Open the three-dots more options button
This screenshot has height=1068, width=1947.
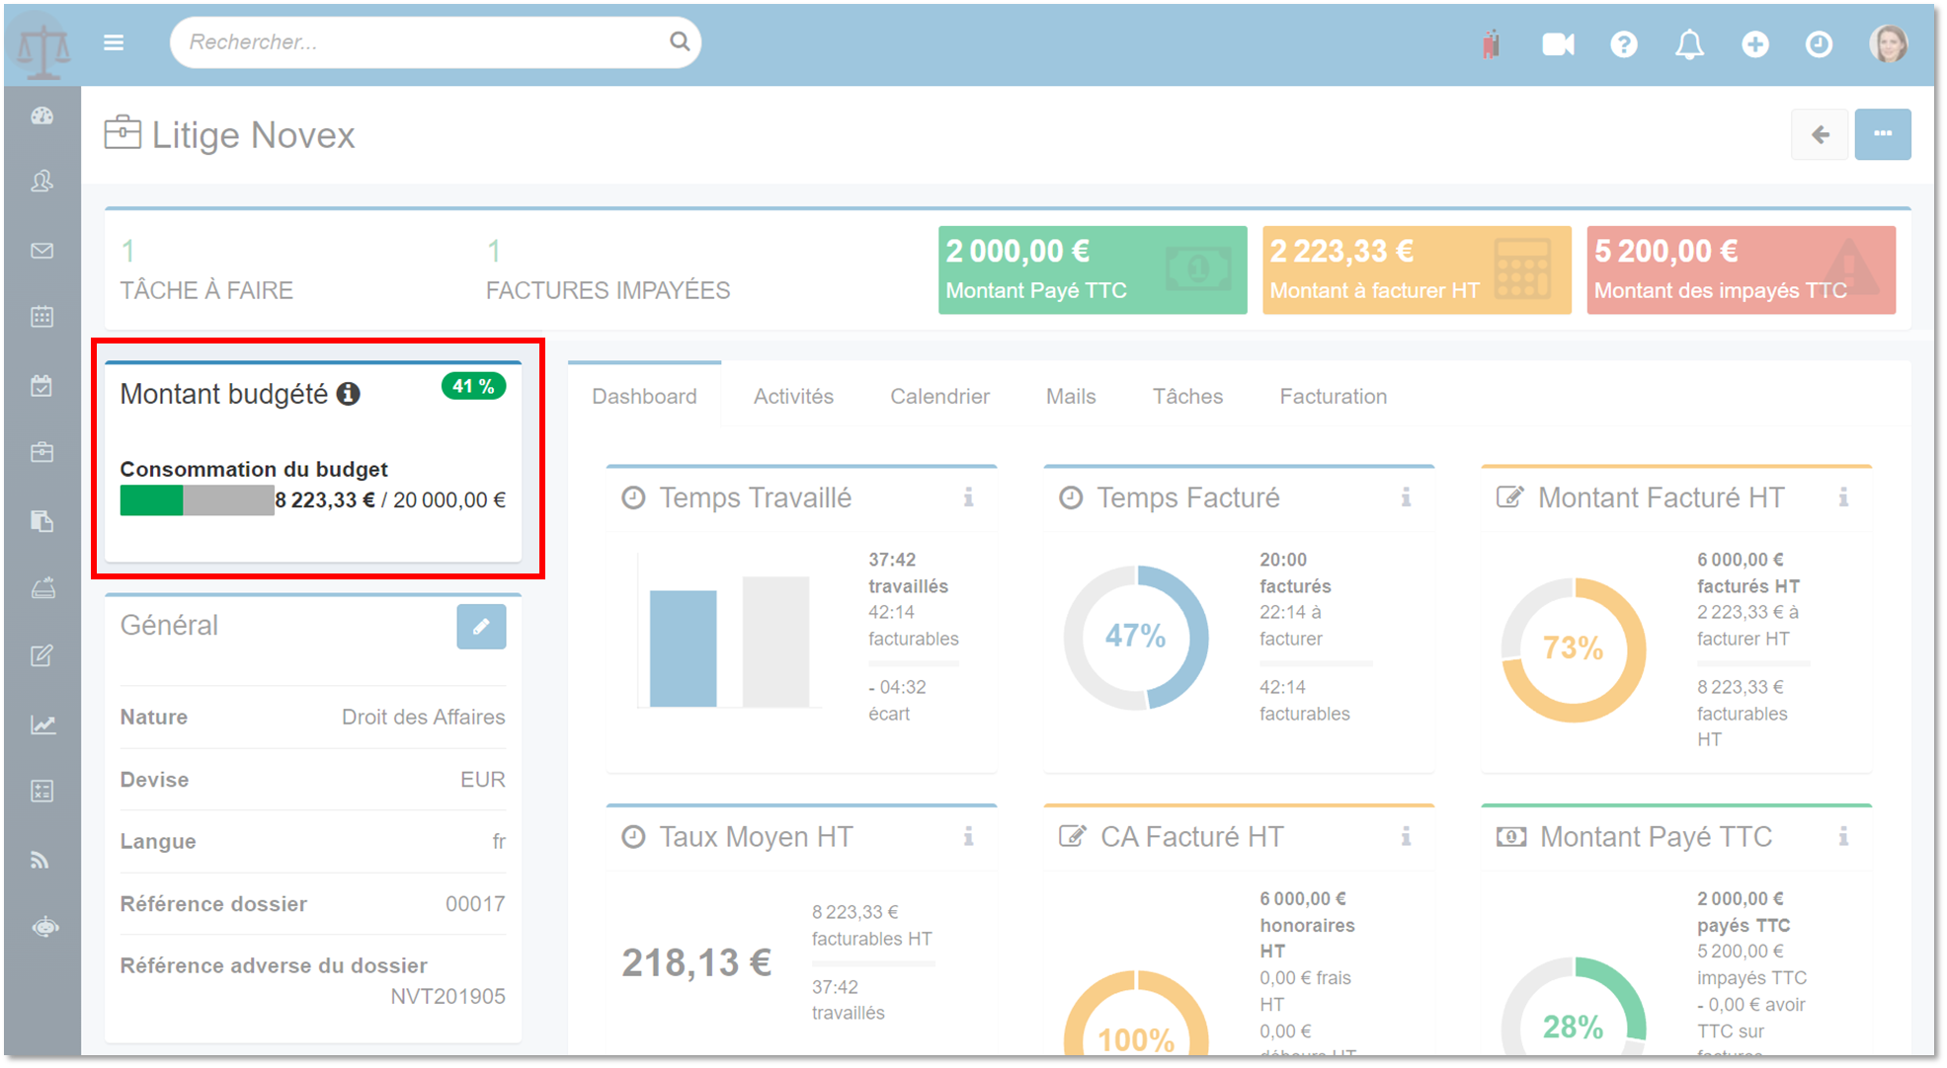(x=1882, y=134)
